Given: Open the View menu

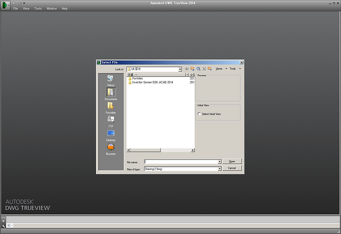Looking at the screenshot, I should click(x=26, y=9).
